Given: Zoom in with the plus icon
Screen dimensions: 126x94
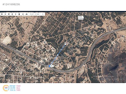Looking at the screenshot, I should coord(2,14).
